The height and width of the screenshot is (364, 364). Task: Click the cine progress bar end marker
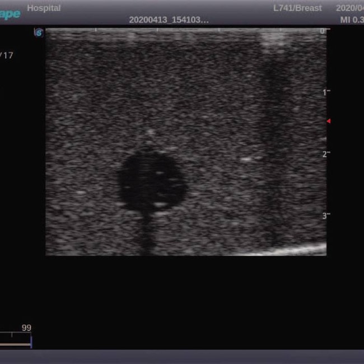click(x=31, y=341)
